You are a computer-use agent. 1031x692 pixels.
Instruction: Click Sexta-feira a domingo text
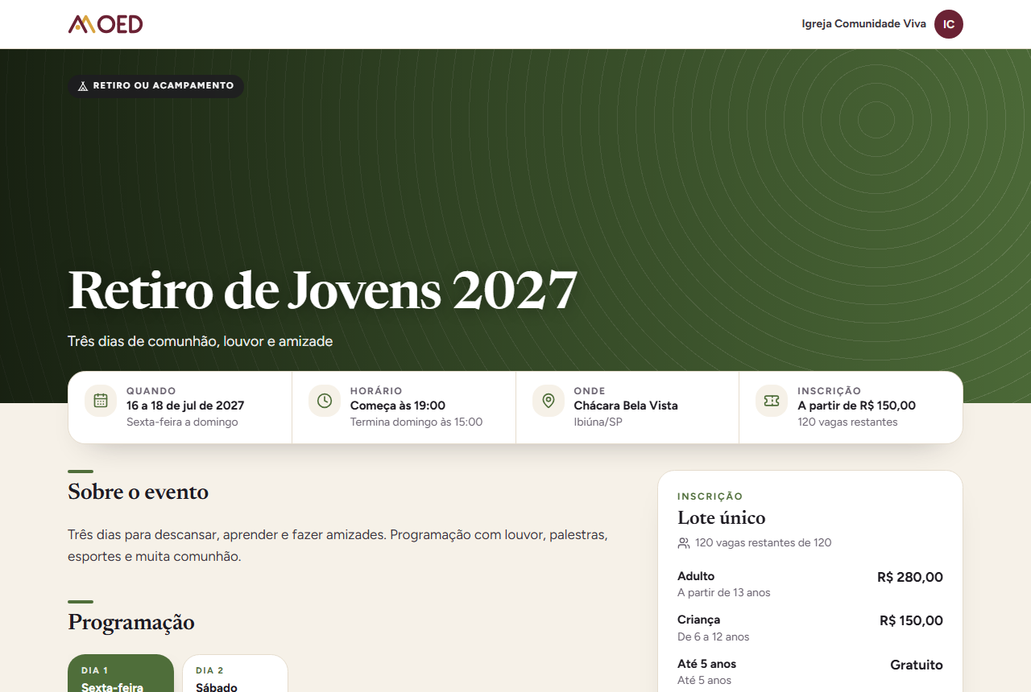[x=182, y=422]
